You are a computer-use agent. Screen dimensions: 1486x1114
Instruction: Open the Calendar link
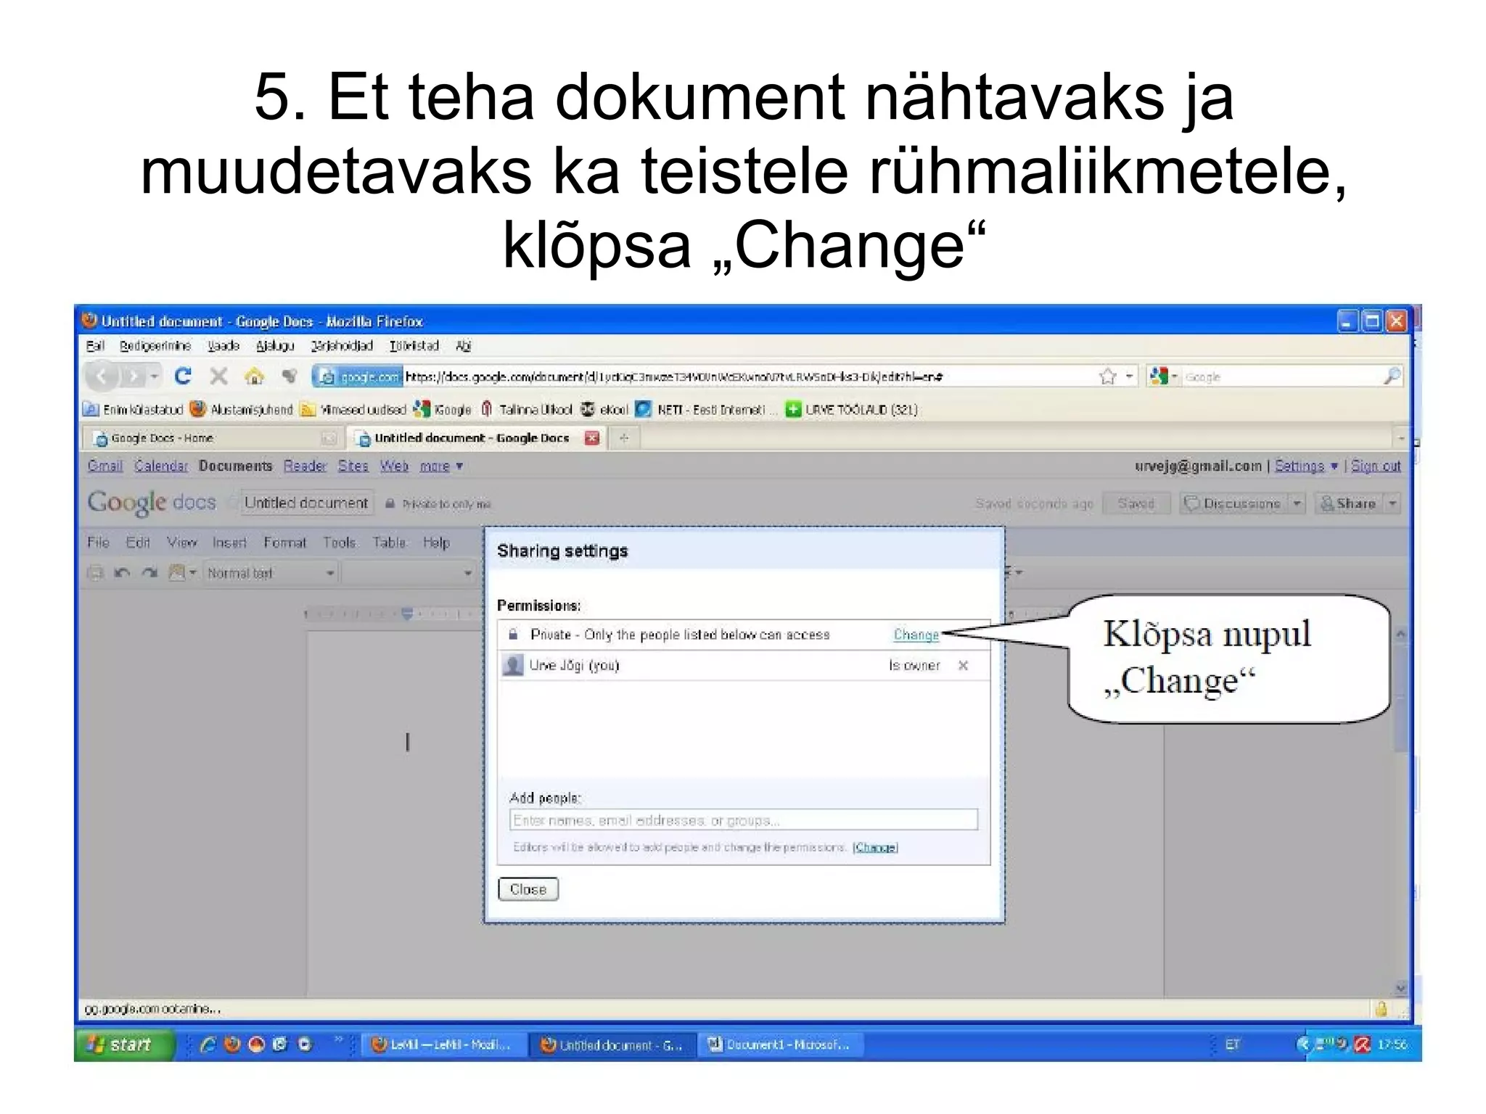pyautogui.click(x=161, y=466)
